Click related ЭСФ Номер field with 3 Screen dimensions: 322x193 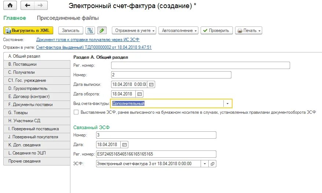pyautogui.click(x=156, y=135)
